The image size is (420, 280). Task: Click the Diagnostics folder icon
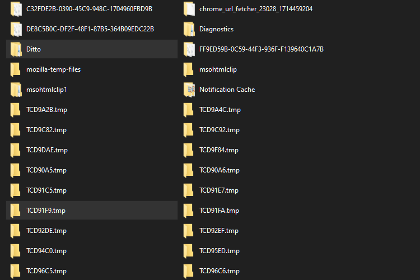click(x=189, y=29)
